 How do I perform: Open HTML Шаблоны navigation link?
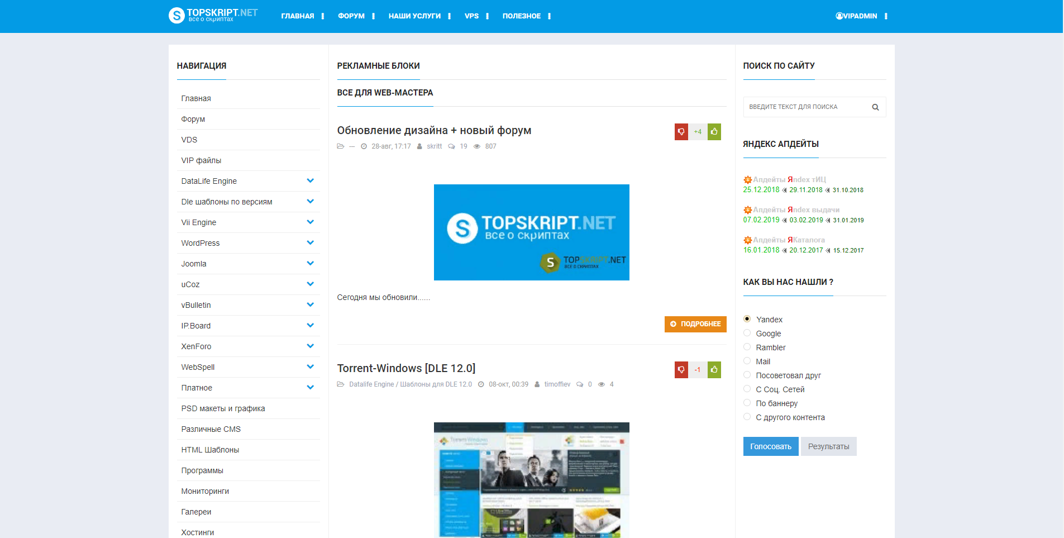tap(210, 450)
